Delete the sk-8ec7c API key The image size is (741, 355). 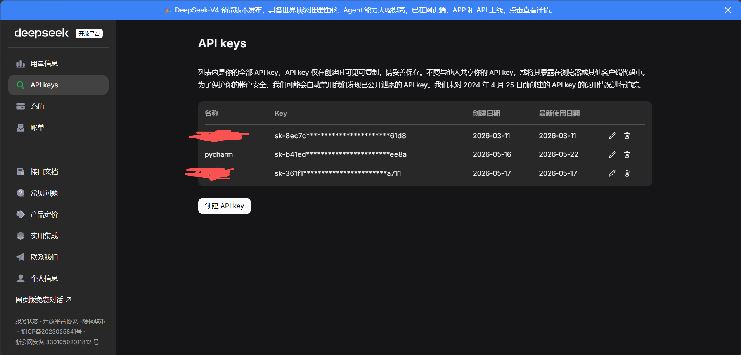point(627,135)
